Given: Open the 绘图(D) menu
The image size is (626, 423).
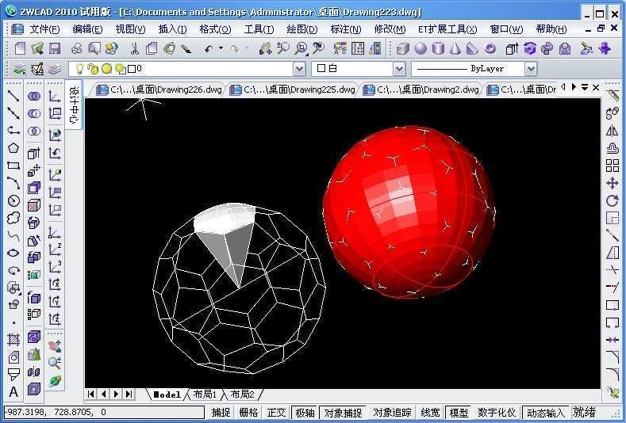Looking at the screenshot, I should [302, 29].
